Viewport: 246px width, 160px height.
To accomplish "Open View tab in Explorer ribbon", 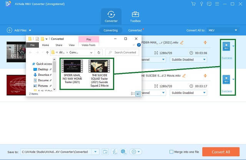I will pos(72,45).
